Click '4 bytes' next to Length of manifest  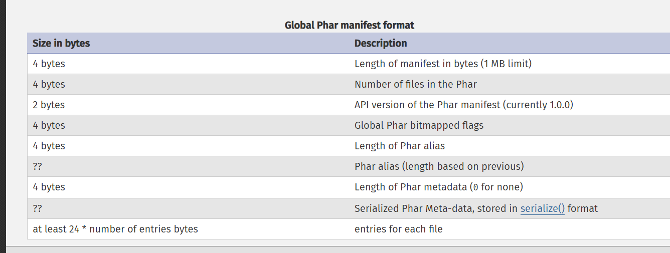point(49,64)
